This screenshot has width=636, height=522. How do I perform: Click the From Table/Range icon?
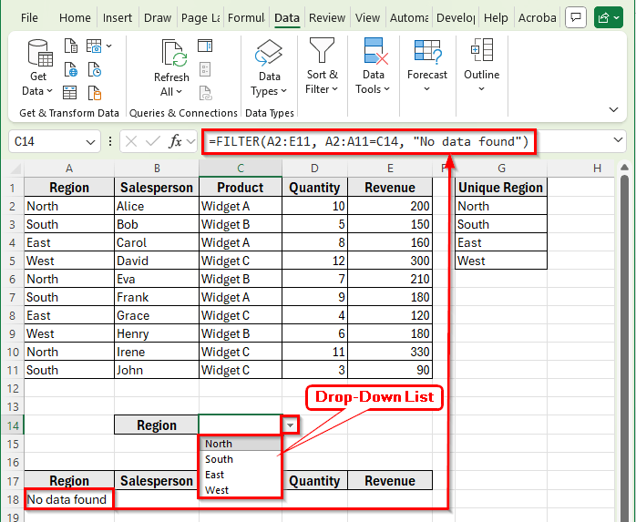[x=70, y=93]
